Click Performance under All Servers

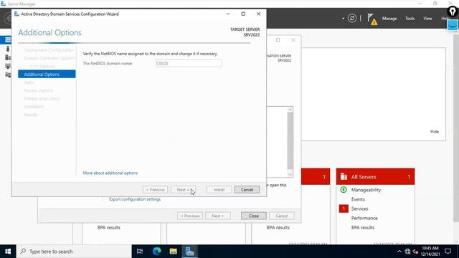point(364,218)
